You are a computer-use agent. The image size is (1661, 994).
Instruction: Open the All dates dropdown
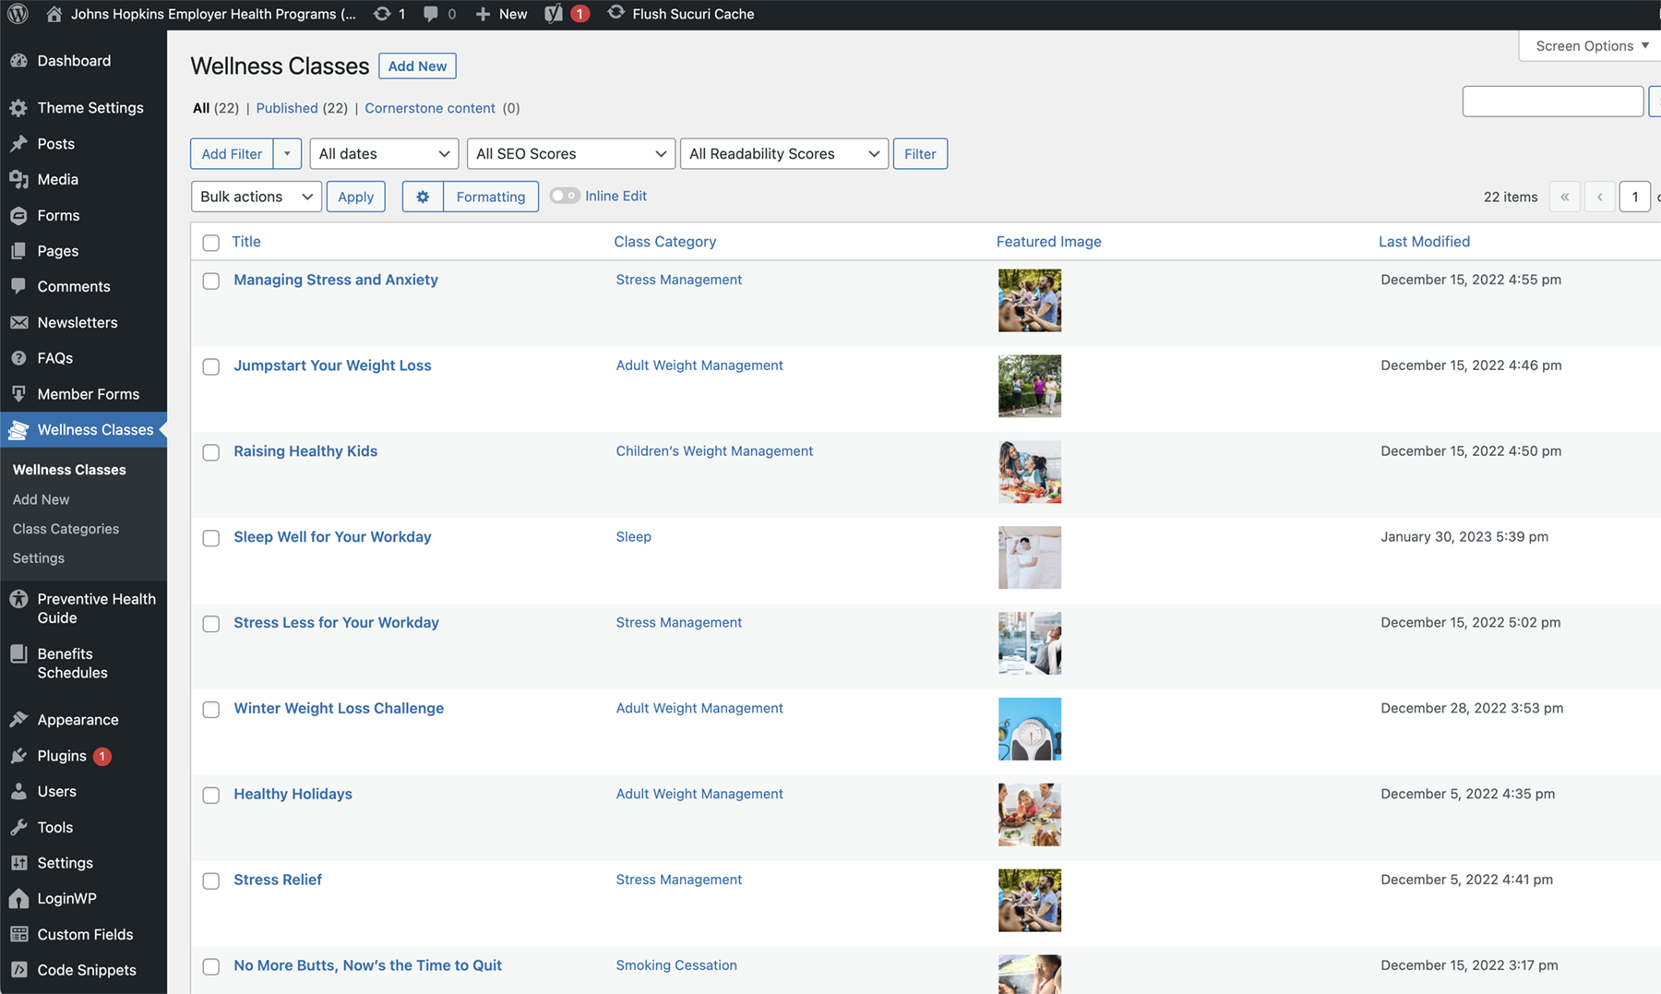(384, 153)
